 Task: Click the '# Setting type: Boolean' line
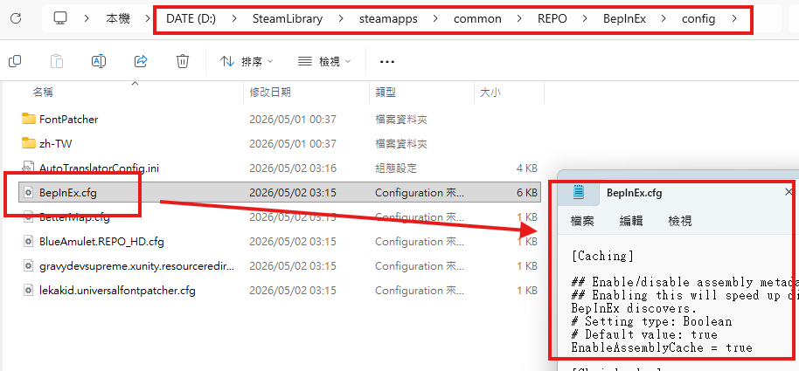tap(652, 321)
